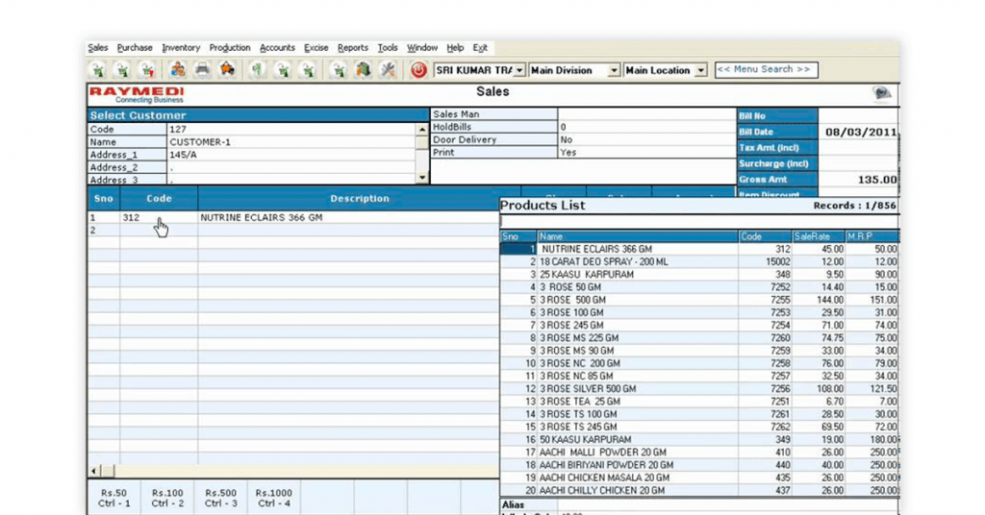The width and height of the screenshot is (985, 515).
Task: Select AACHI CHICKEN MASALA 20 GM product row
Action: tap(699, 478)
